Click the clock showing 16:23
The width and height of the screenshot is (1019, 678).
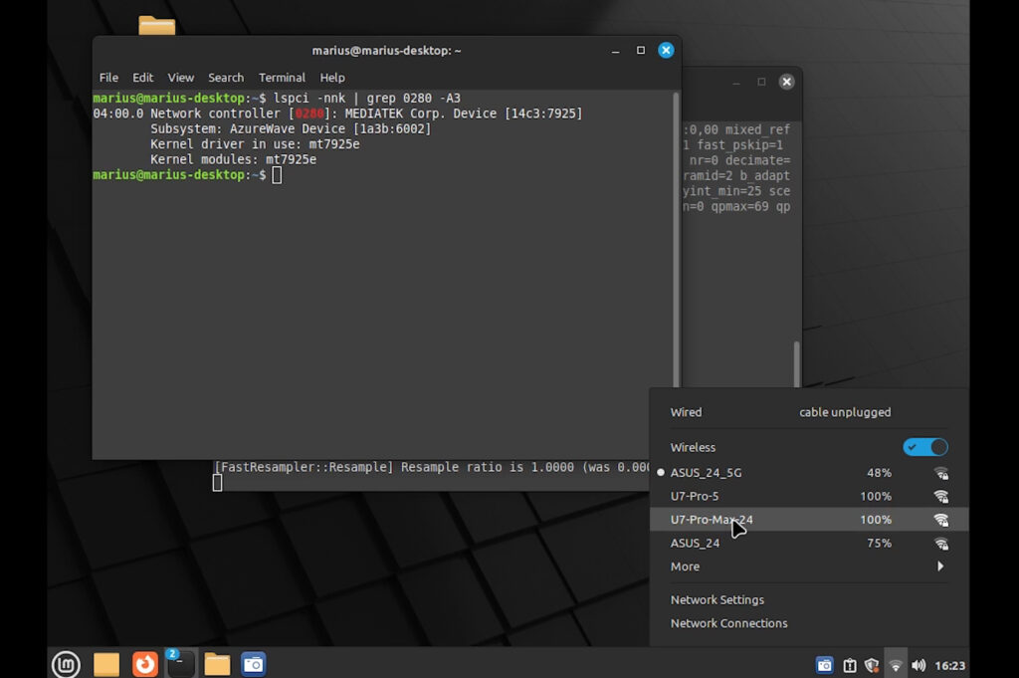point(949,665)
